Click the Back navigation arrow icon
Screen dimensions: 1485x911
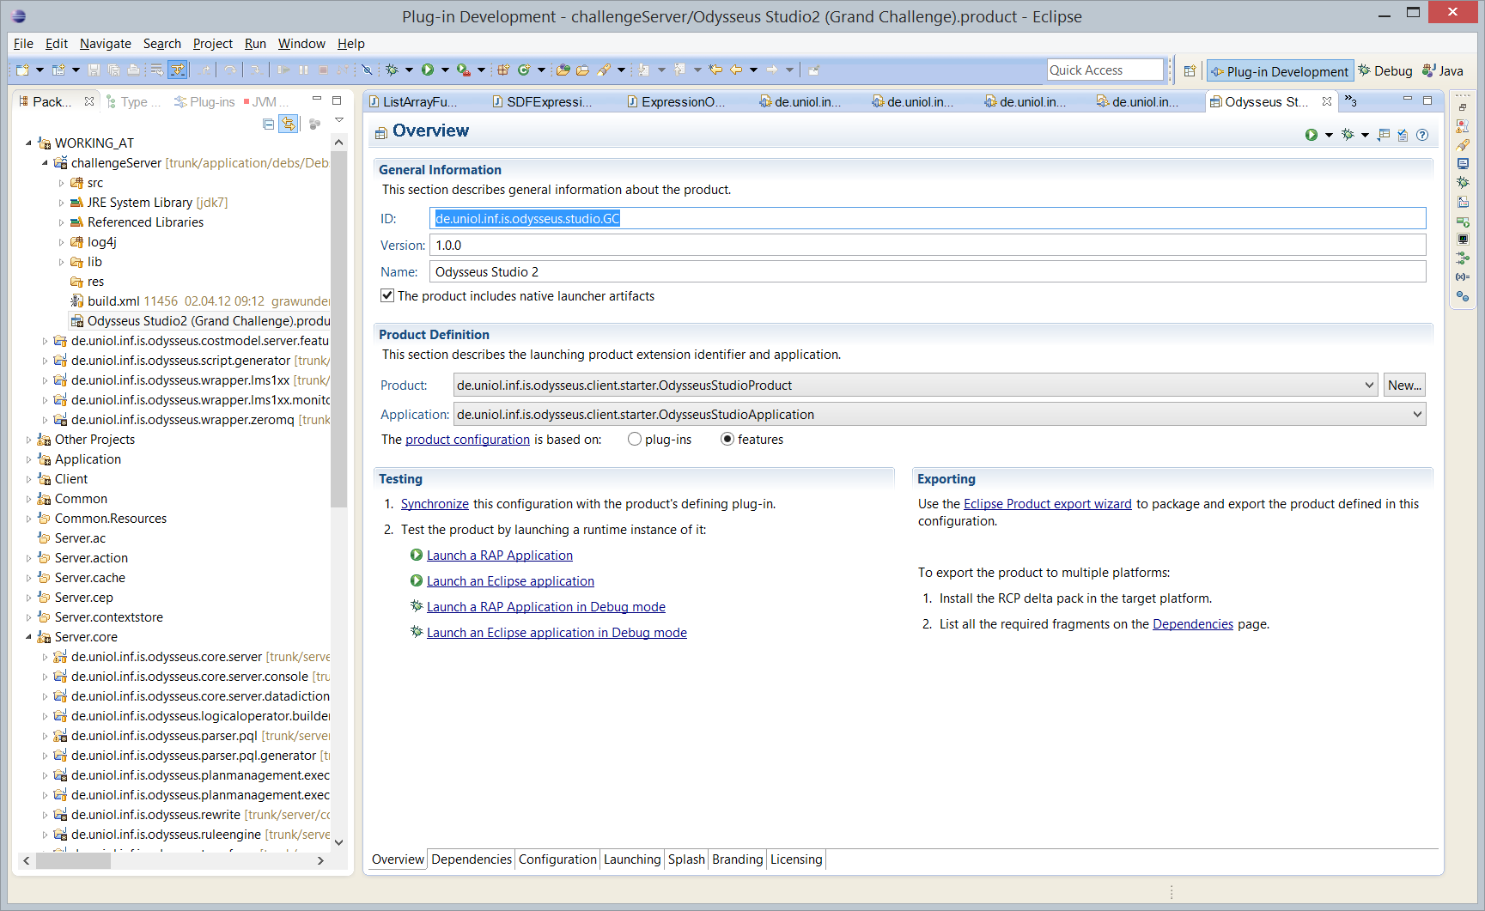pos(736,70)
